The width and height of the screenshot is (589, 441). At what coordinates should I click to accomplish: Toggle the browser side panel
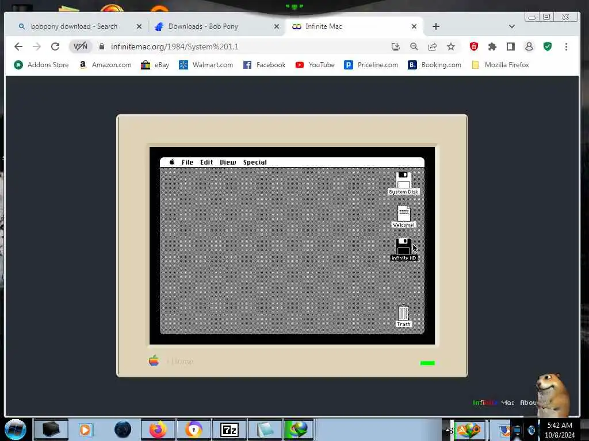[x=511, y=47]
